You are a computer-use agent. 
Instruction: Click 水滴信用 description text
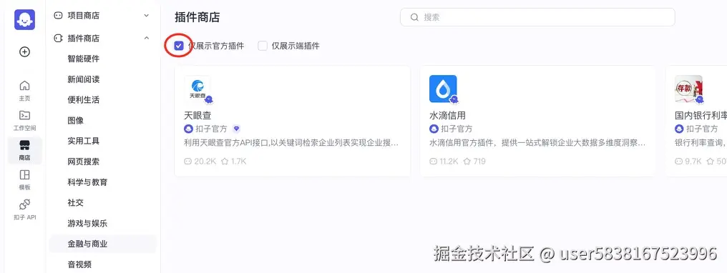(537, 143)
